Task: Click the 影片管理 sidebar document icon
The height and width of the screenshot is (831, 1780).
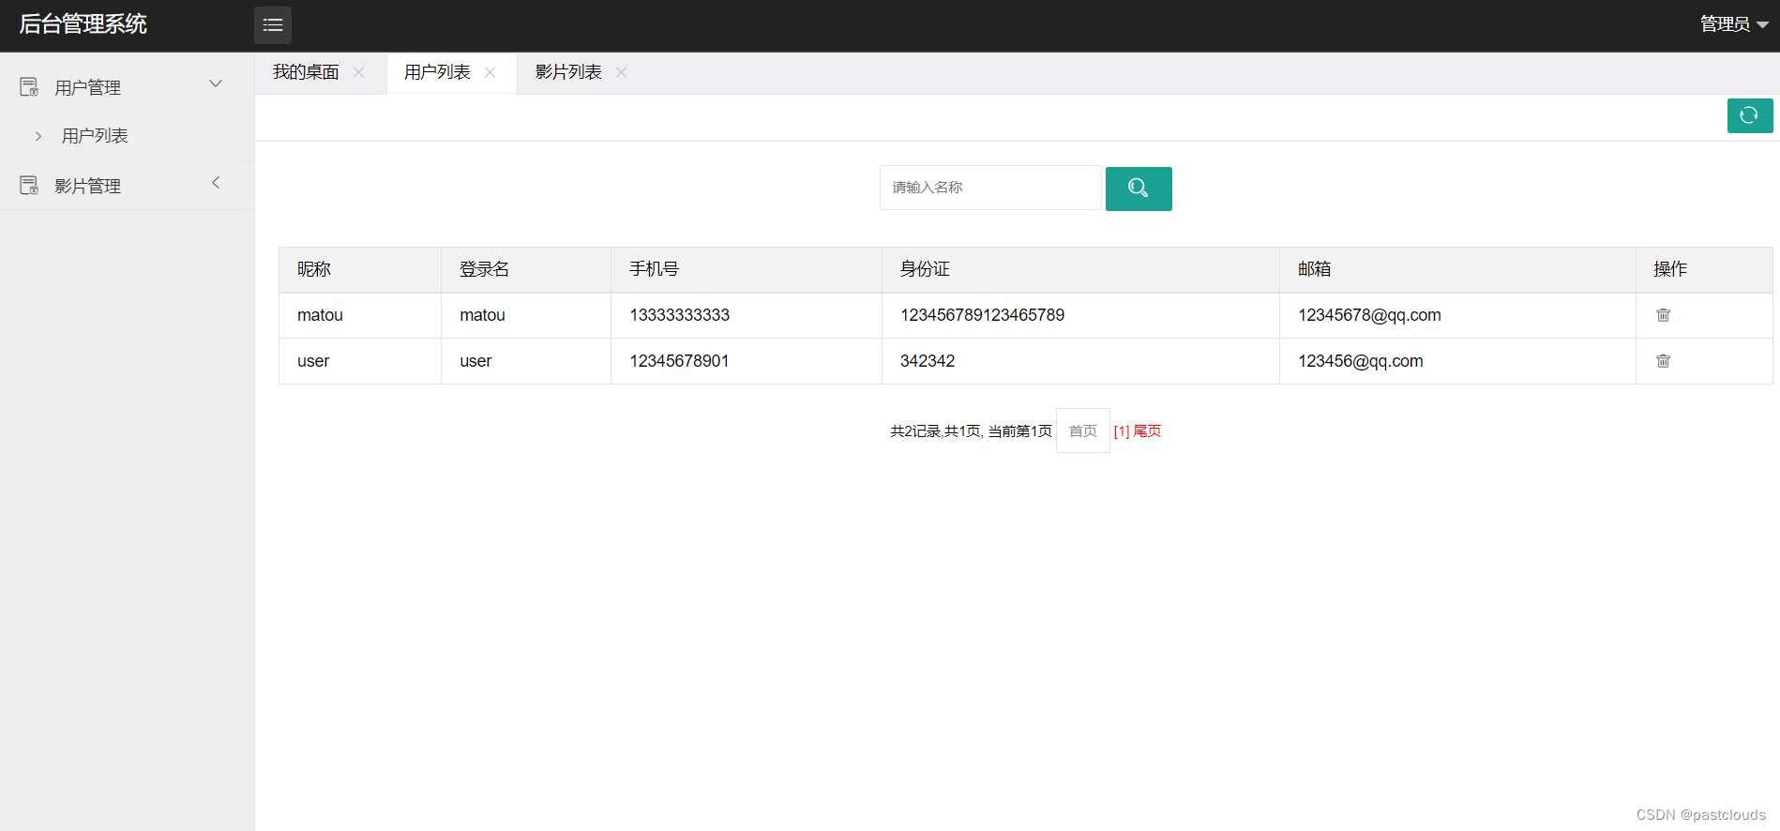Action: (29, 186)
